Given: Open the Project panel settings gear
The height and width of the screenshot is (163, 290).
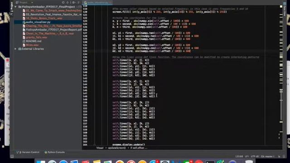Looking at the screenshot, I should pyautogui.click(x=73, y=2).
